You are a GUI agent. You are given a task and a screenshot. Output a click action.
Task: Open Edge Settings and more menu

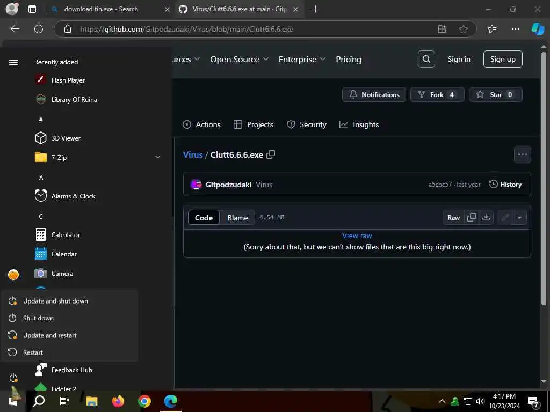515,29
